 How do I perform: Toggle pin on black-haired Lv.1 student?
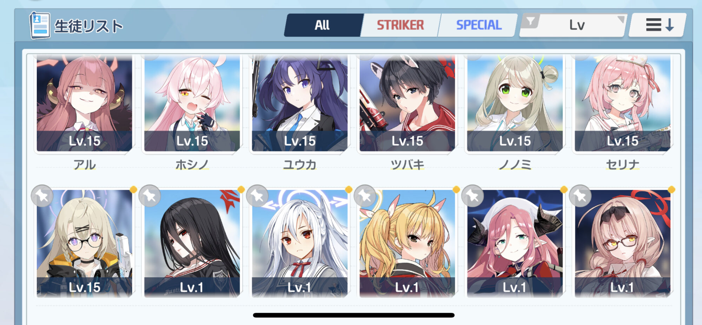pos(150,196)
